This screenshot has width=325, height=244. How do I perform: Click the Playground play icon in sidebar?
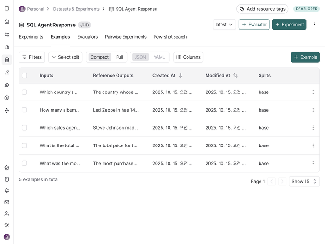[x=6, y=98]
